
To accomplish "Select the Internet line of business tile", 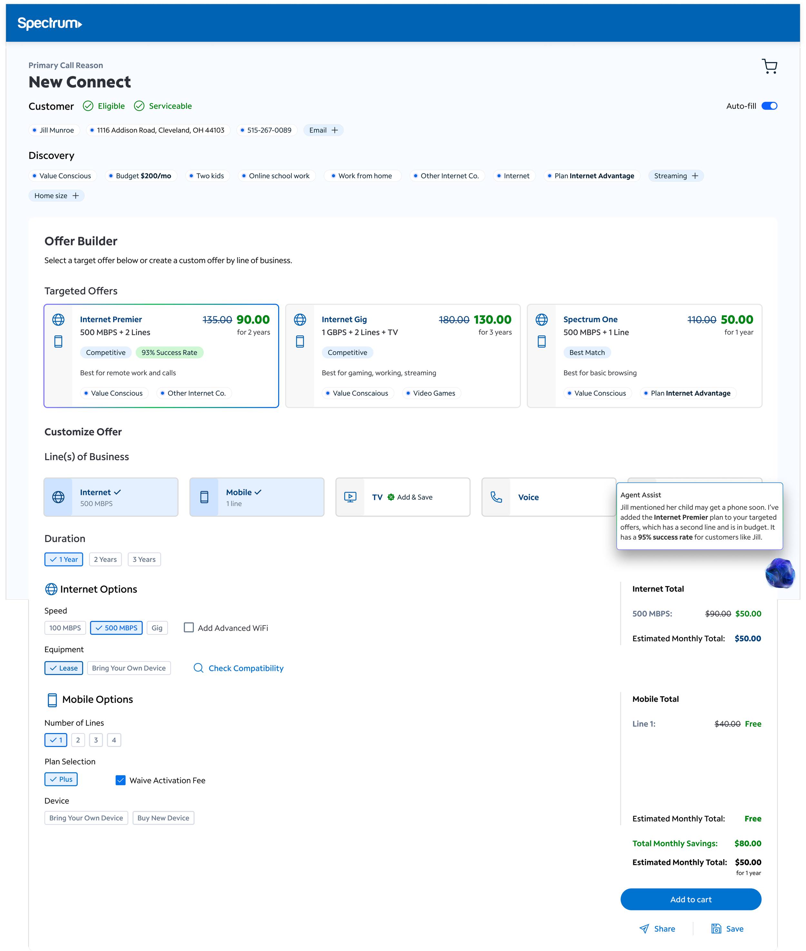I will [111, 497].
